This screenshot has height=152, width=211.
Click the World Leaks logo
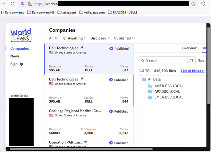[21, 35]
